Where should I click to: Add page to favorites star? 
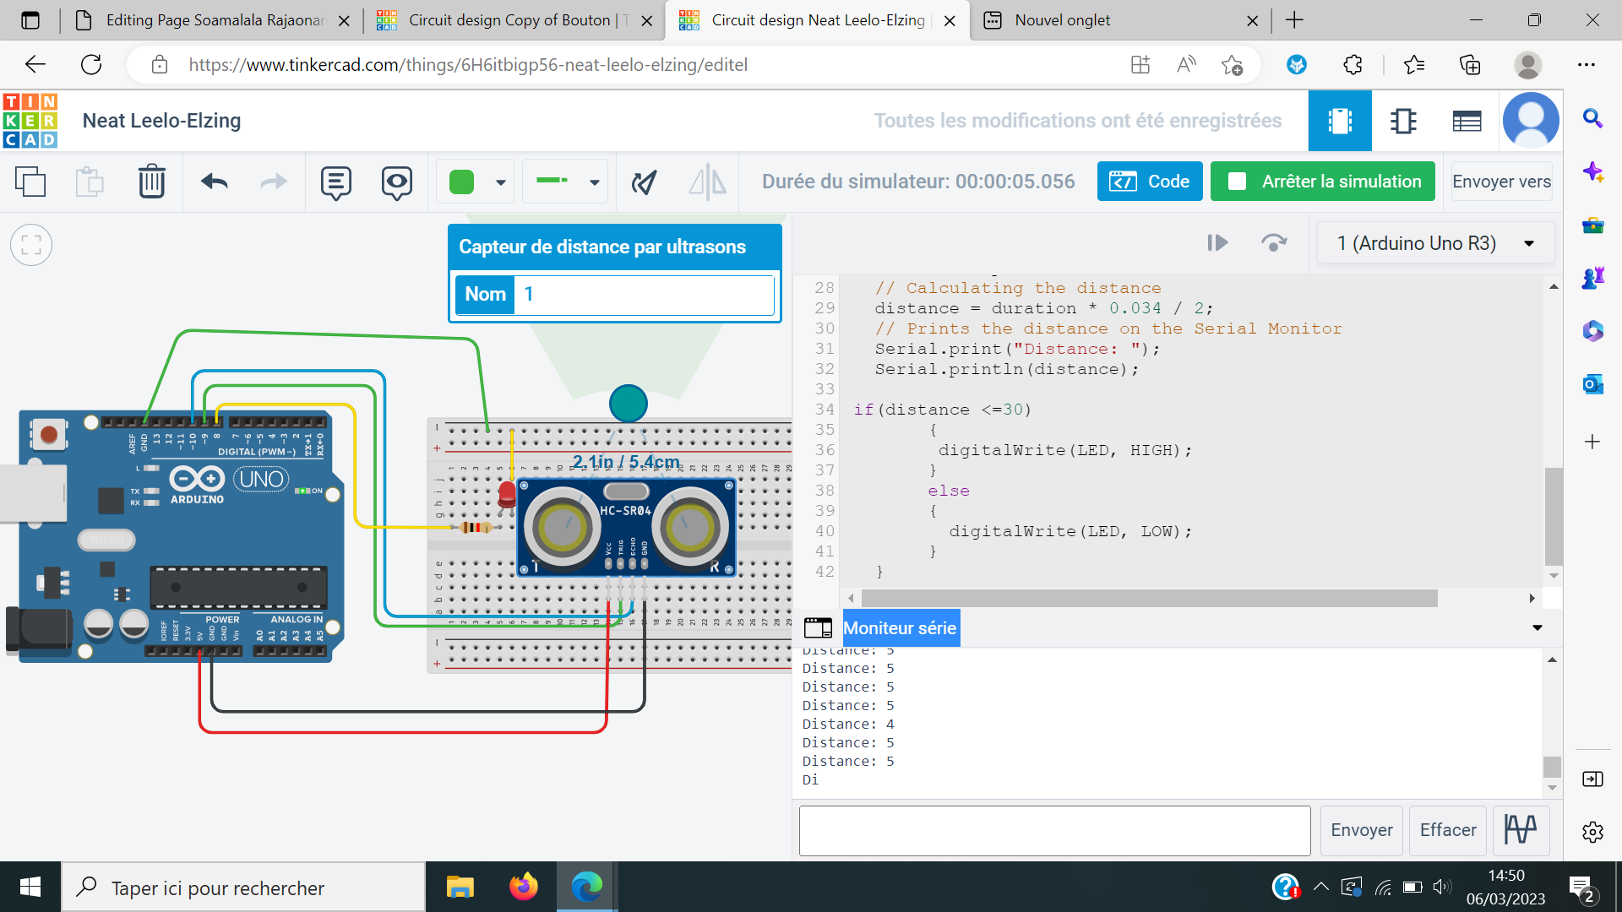1232,64
